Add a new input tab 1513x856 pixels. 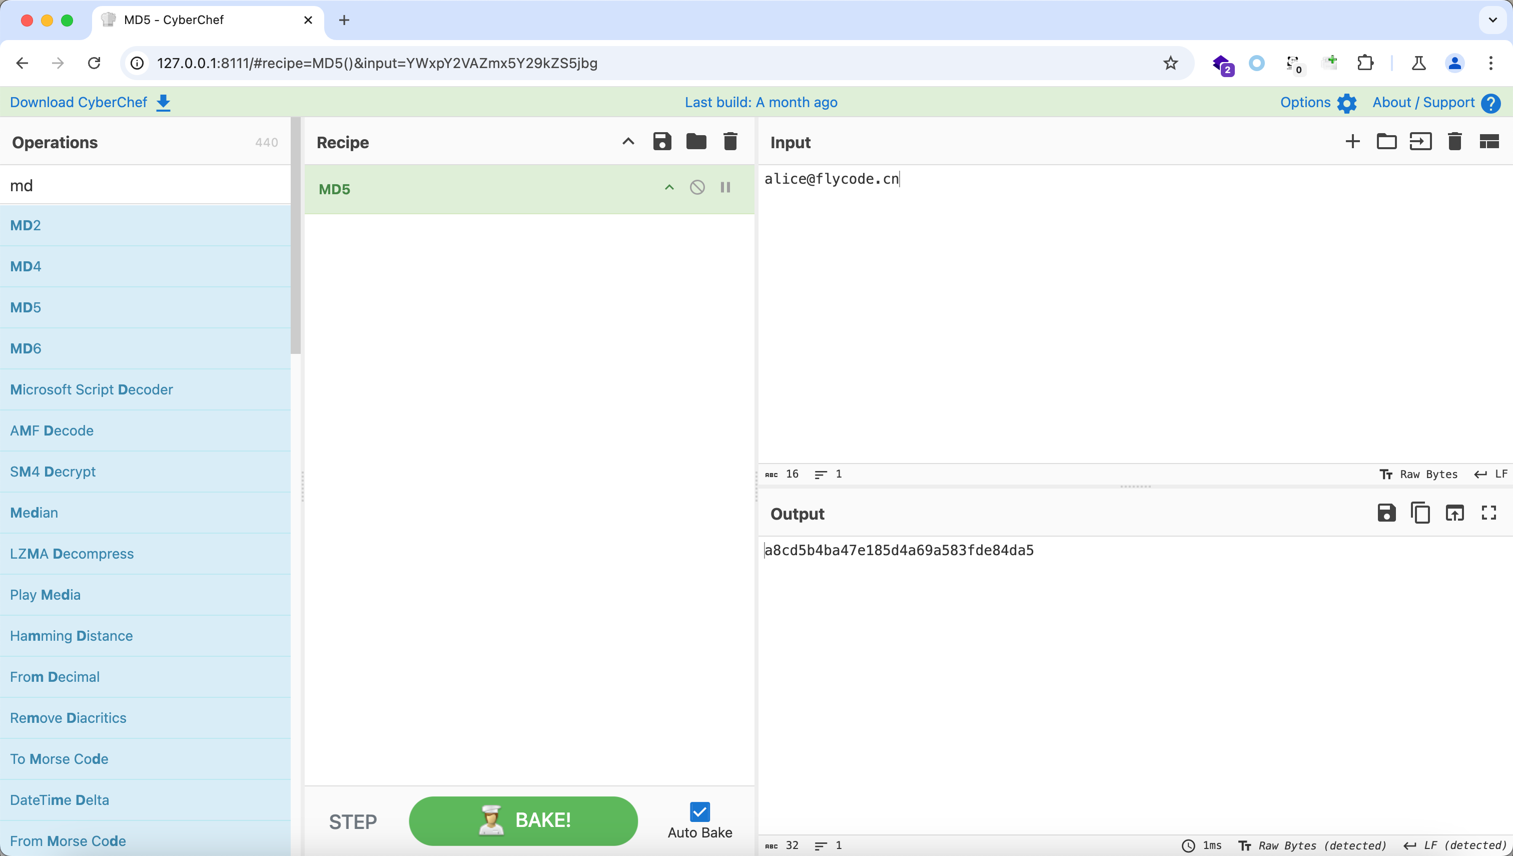1352,142
